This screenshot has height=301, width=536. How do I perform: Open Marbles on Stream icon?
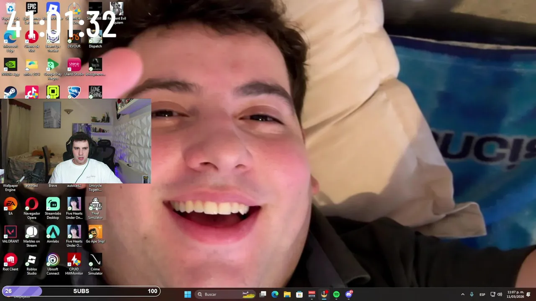31,237
